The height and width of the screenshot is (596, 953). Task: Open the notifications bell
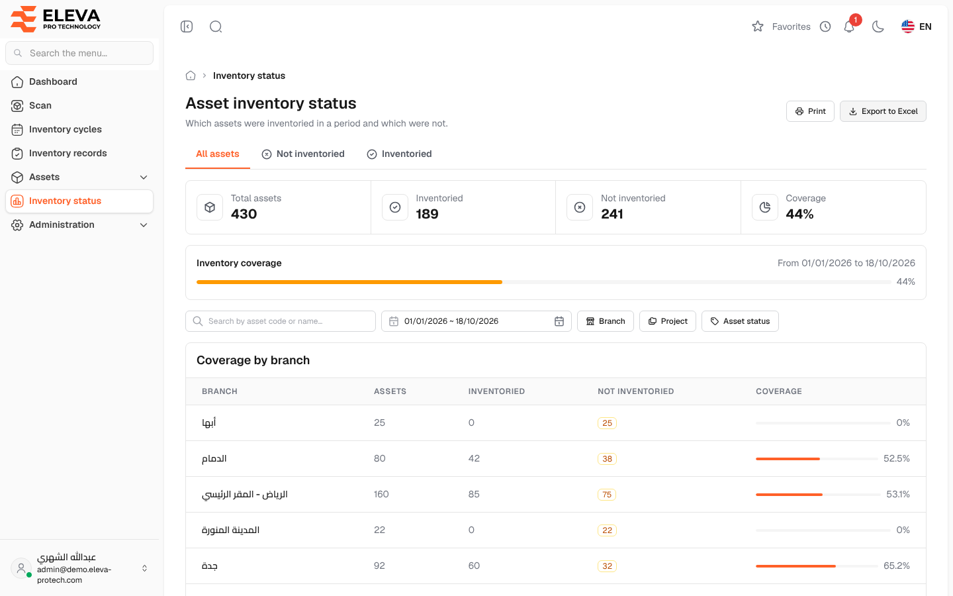(x=850, y=26)
